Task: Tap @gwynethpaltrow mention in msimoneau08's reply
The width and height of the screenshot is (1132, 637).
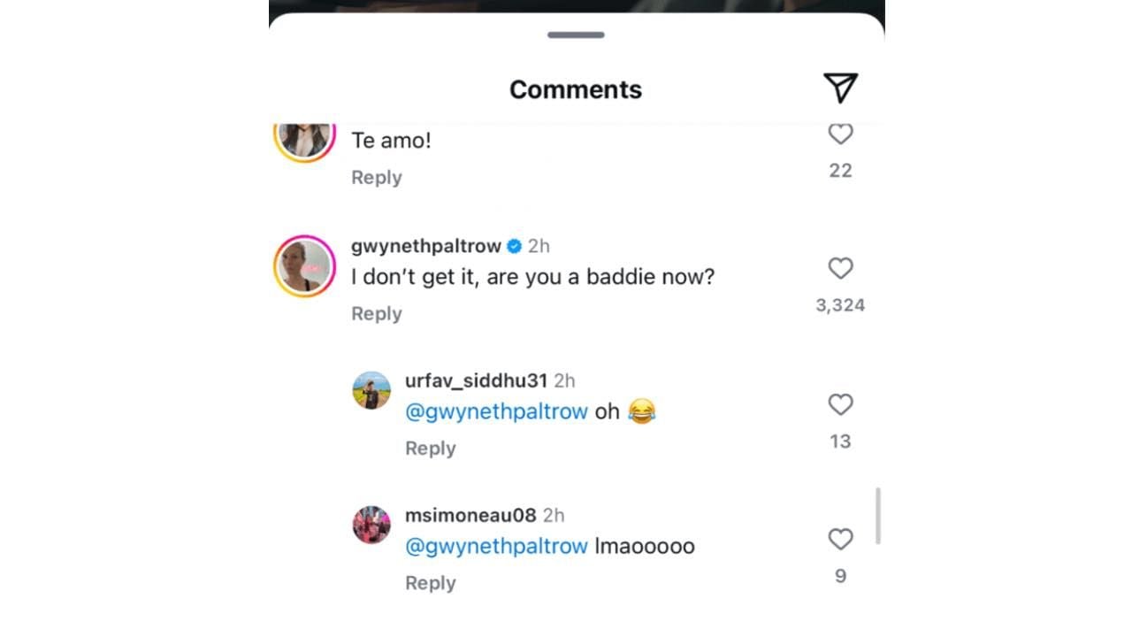Action: tap(496, 546)
